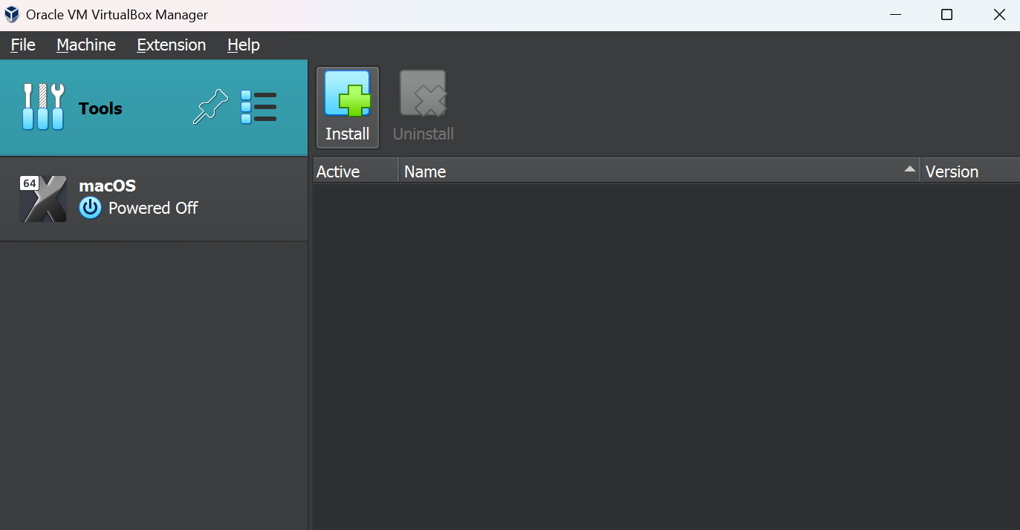Click the Powered Off status icon
1020x530 pixels.
coord(89,209)
